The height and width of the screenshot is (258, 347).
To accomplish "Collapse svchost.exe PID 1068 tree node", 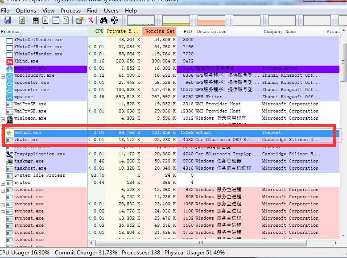I will tap(3, 205).
